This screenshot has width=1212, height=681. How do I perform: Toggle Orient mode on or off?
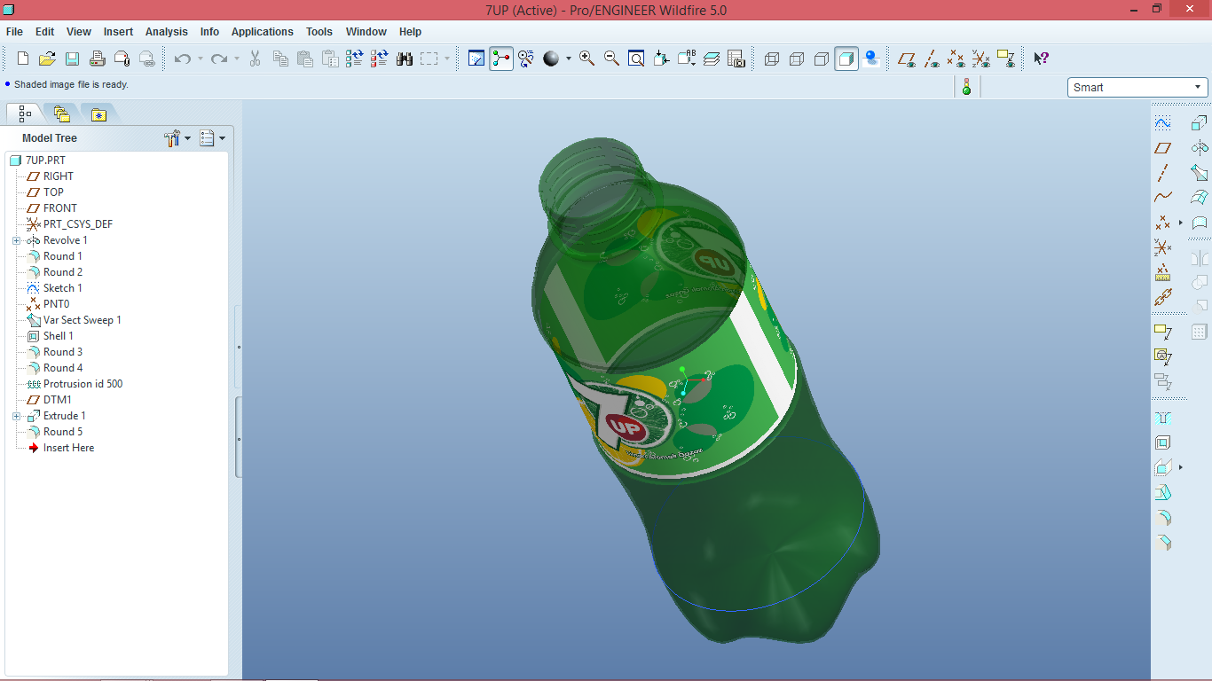(x=526, y=59)
